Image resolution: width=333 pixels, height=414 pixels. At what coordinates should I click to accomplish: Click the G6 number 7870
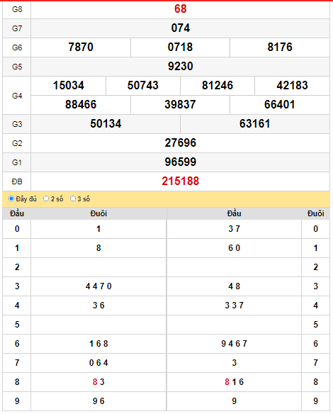[x=81, y=47]
